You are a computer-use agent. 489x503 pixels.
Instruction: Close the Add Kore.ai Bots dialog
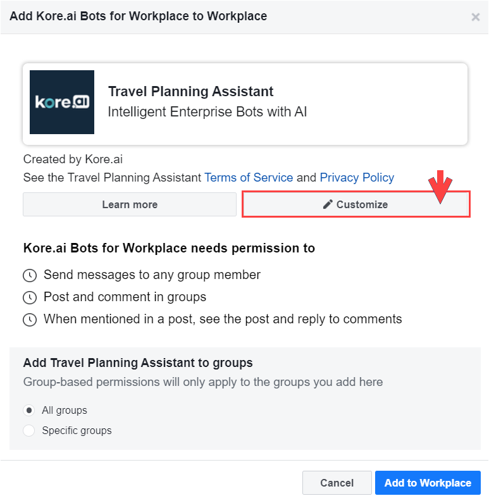pyautogui.click(x=475, y=17)
